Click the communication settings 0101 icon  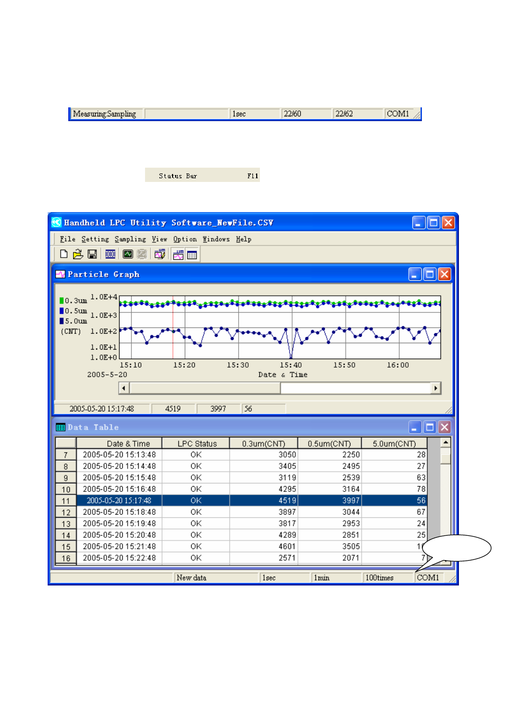pos(110,254)
